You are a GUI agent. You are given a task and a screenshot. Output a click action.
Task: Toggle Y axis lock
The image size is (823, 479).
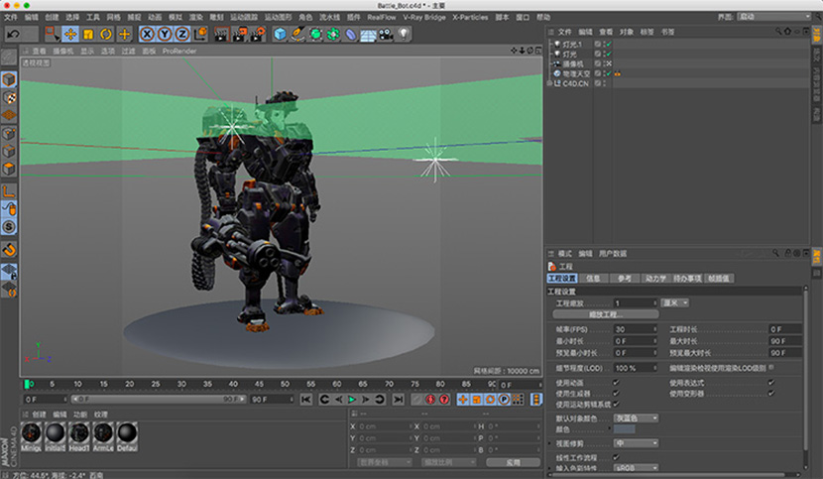pos(165,34)
